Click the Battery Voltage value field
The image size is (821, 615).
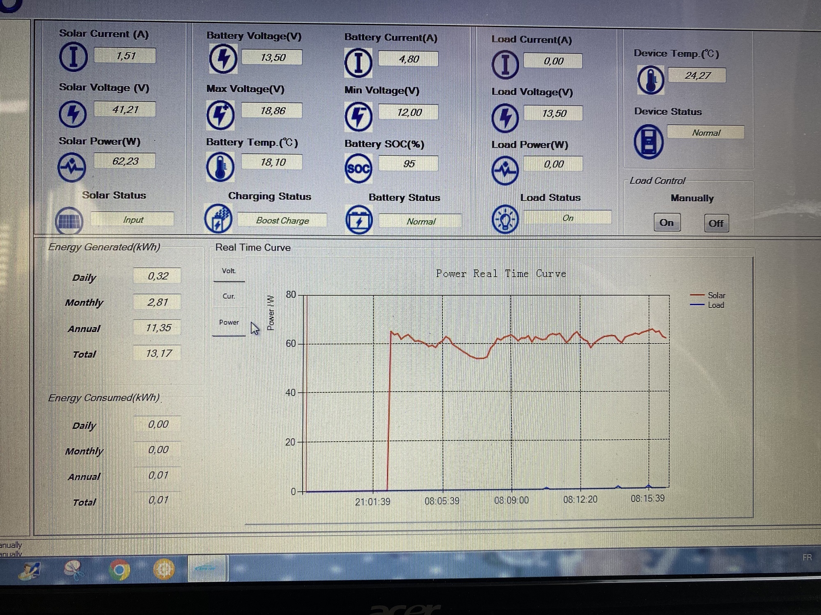272,57
